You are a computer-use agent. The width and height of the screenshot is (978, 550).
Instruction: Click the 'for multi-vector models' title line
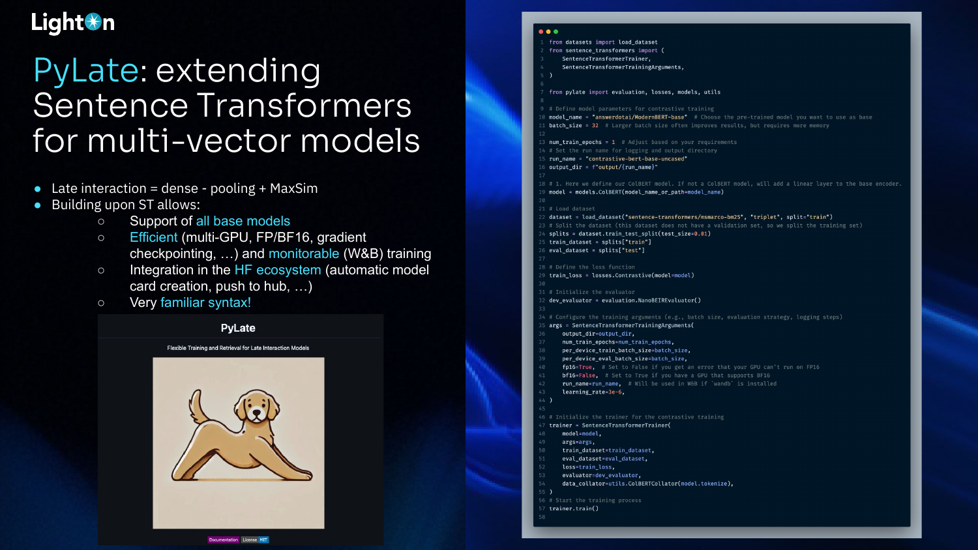[226, 141]
